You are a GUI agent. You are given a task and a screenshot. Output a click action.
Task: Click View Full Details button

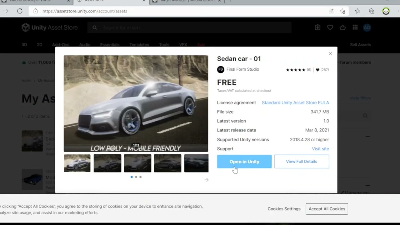point(302,162)
